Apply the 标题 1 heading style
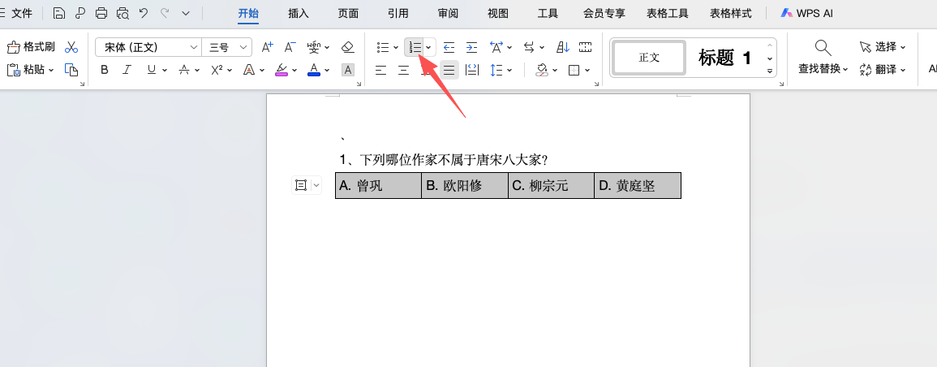The width and height of the screenshot is (937, 367). coord(724,58)
